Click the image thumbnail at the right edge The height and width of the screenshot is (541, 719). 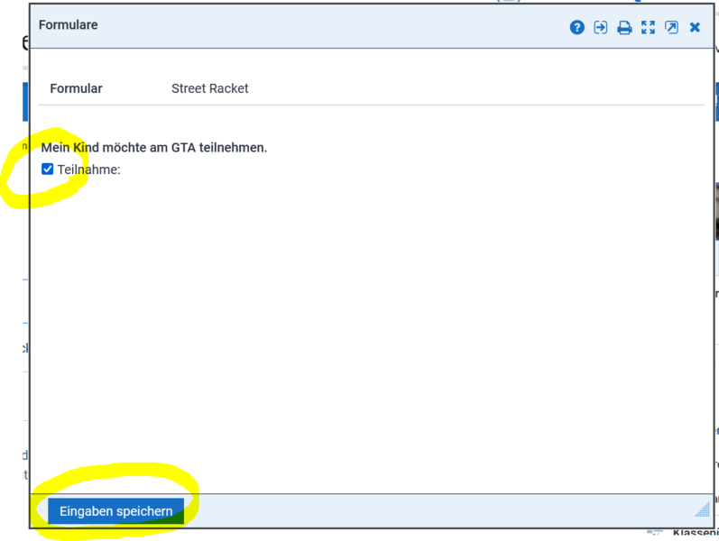click(715, 216)
